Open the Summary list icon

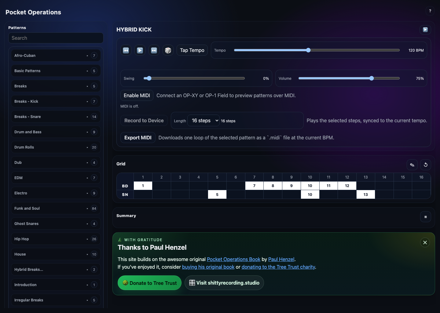pyautogui.click(x=426, y=217)
